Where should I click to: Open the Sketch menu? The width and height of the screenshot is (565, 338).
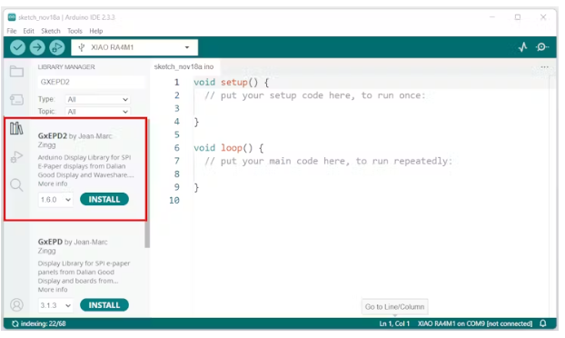coord(51,31)
